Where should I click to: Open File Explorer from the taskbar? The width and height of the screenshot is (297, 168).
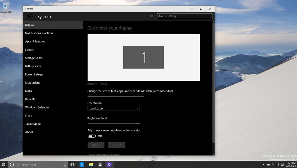click(91, 164)
